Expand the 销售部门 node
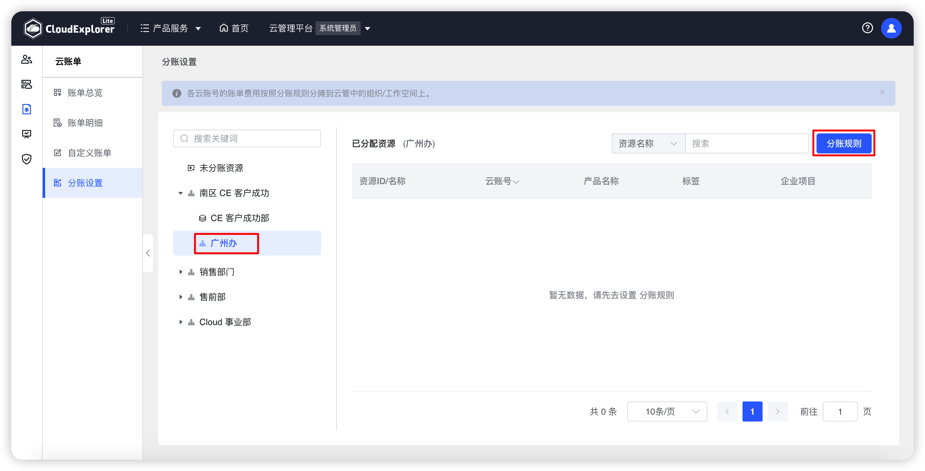This screenshot has width=925, height=471. coord(181,272)
